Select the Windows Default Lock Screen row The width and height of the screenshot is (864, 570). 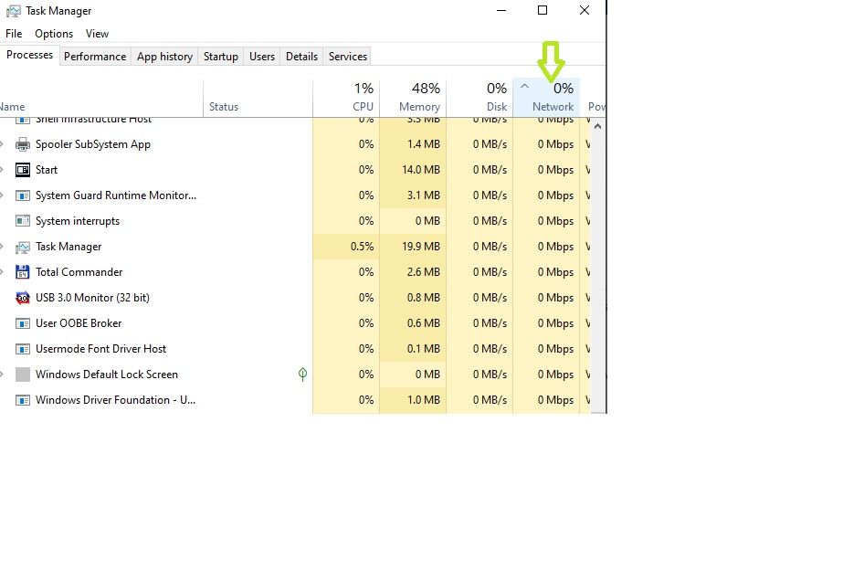click(x=295, y=375)
